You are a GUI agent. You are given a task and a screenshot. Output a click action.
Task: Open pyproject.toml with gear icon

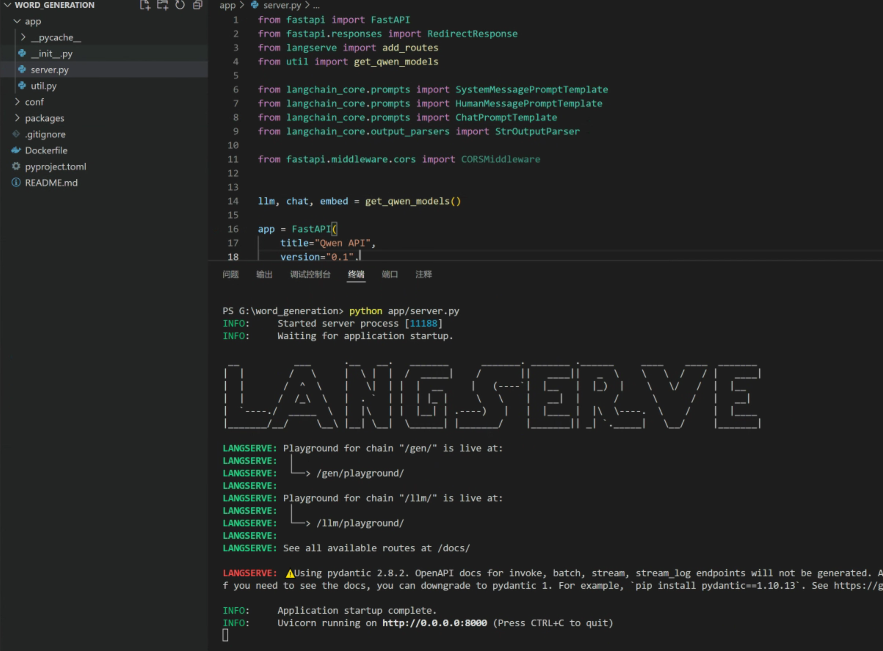(x=55, y=167)
